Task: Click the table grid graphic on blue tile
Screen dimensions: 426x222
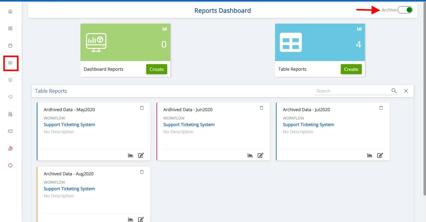Action: [x=291, y=42]
